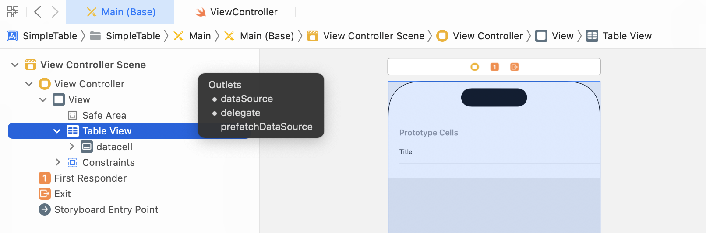
Task: Select the Title prototype cell on canvas
Action: [x=494, y=152]
